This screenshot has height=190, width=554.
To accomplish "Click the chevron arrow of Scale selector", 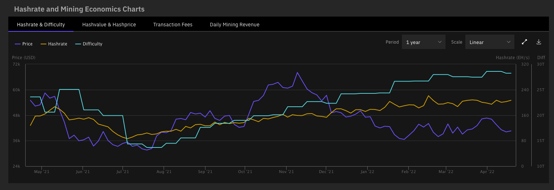I will pyautogui.click(x=508, y=42).
